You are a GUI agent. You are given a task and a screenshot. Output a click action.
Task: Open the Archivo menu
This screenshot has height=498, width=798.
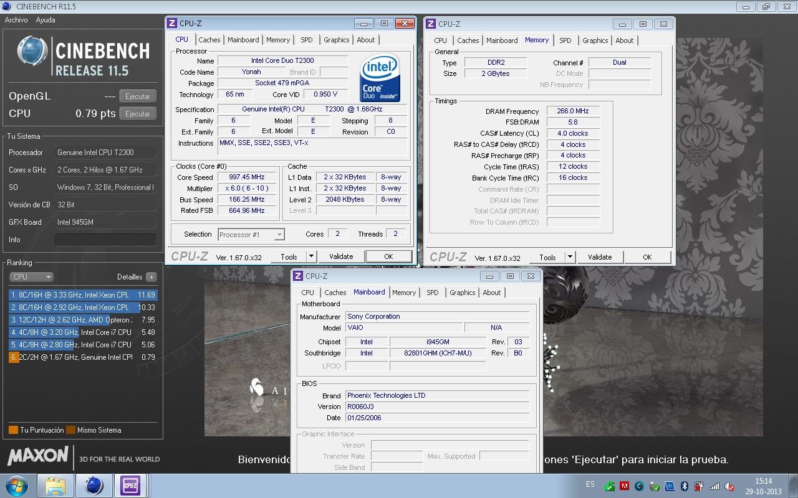16,20
